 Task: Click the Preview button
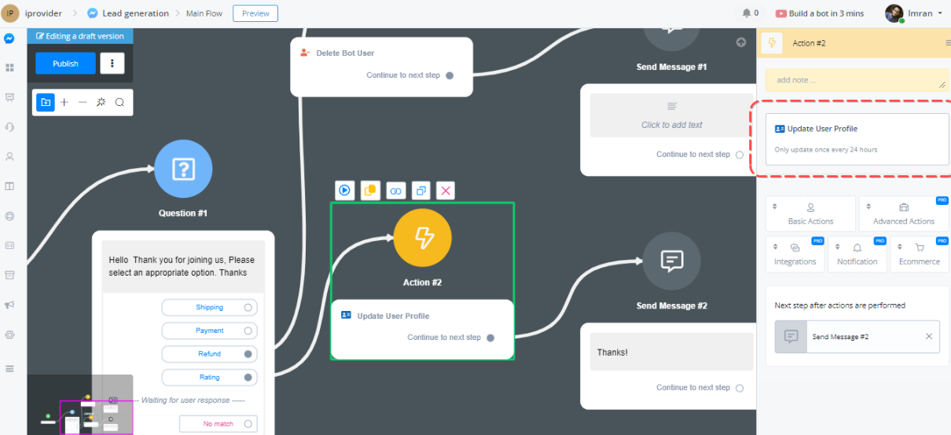click(255, 13)
